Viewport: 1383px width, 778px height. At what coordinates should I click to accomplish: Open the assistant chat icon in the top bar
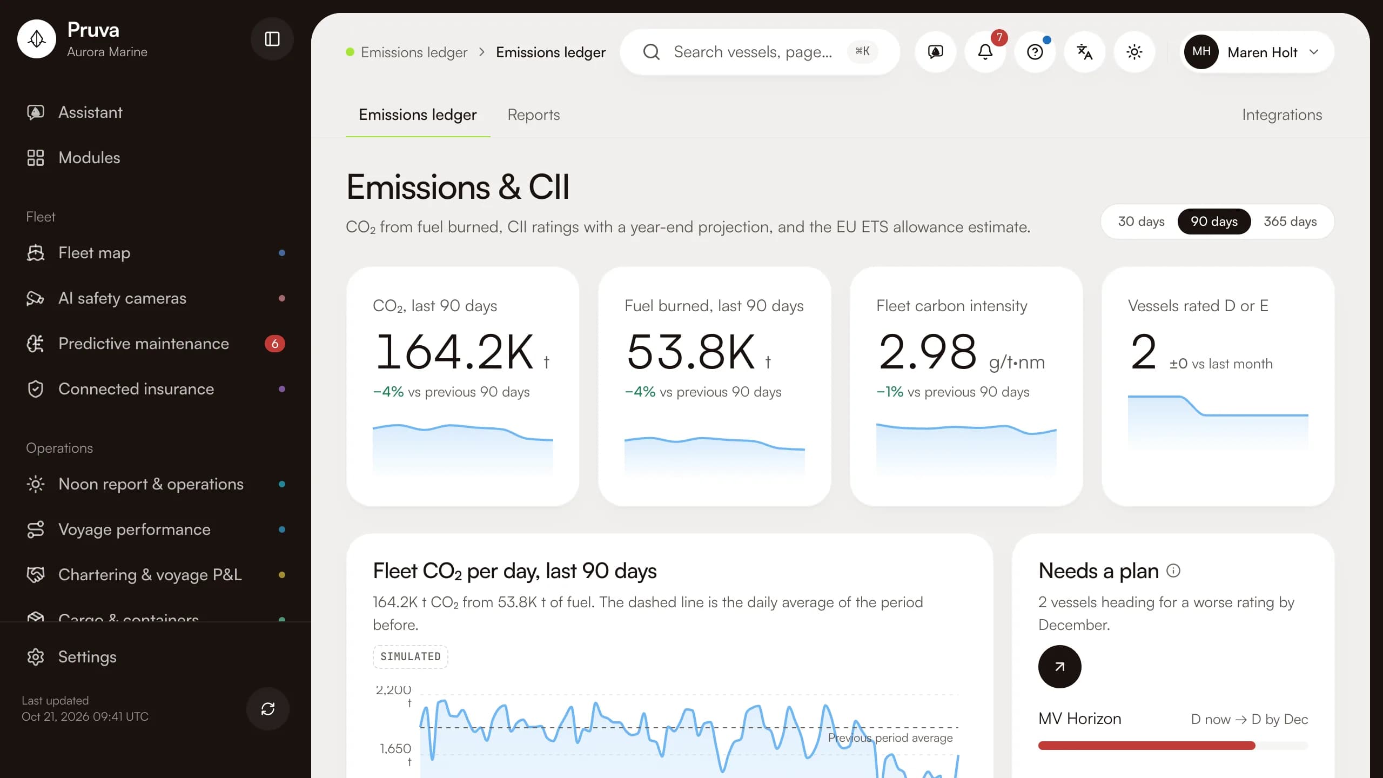pos(936,52)
